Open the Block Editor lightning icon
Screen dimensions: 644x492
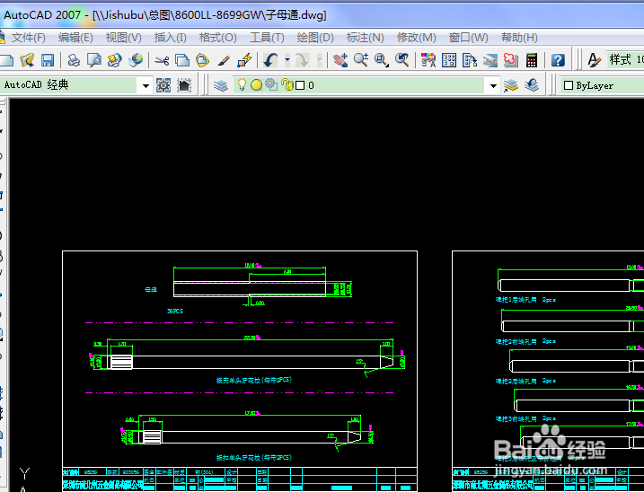(244, 60)
